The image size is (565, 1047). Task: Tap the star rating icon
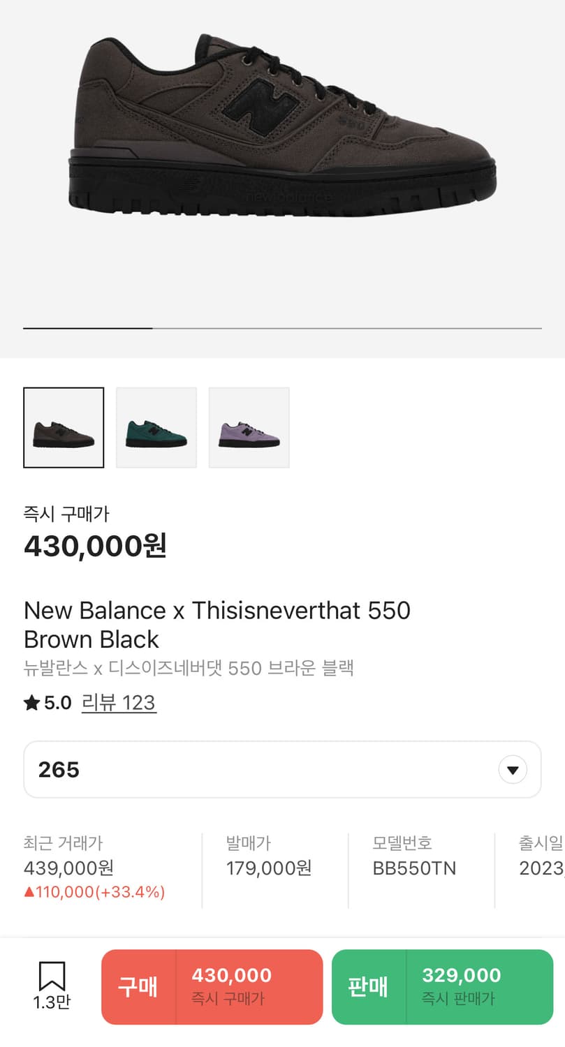[31, 703]
